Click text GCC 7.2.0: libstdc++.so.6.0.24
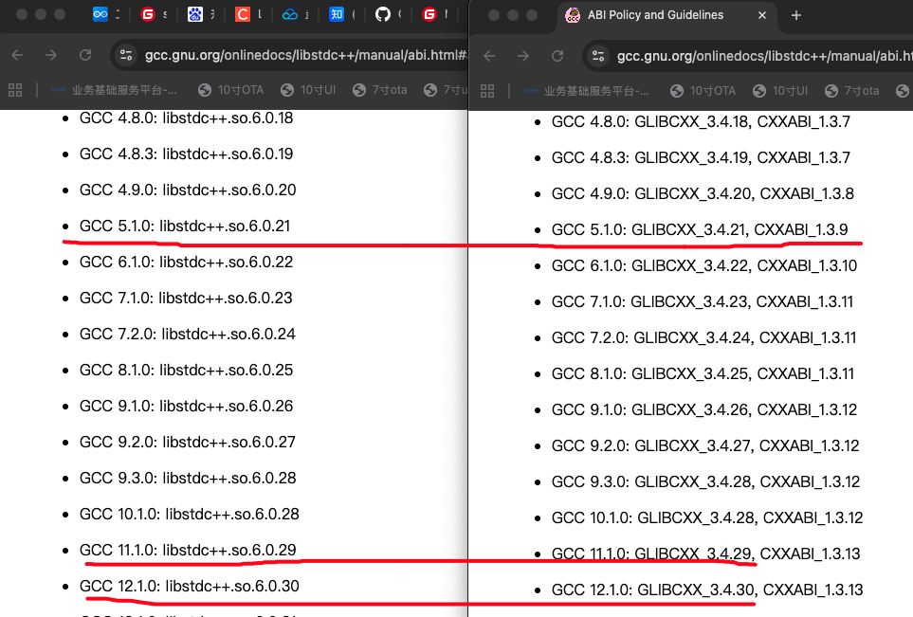This screenshot has width=913, height=617. (188, 335)
